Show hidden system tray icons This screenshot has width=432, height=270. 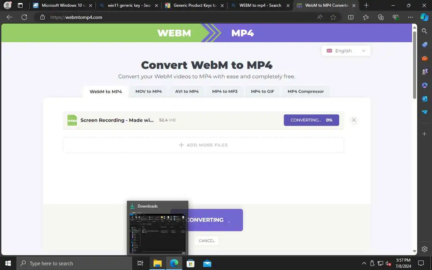coord(364,263)
